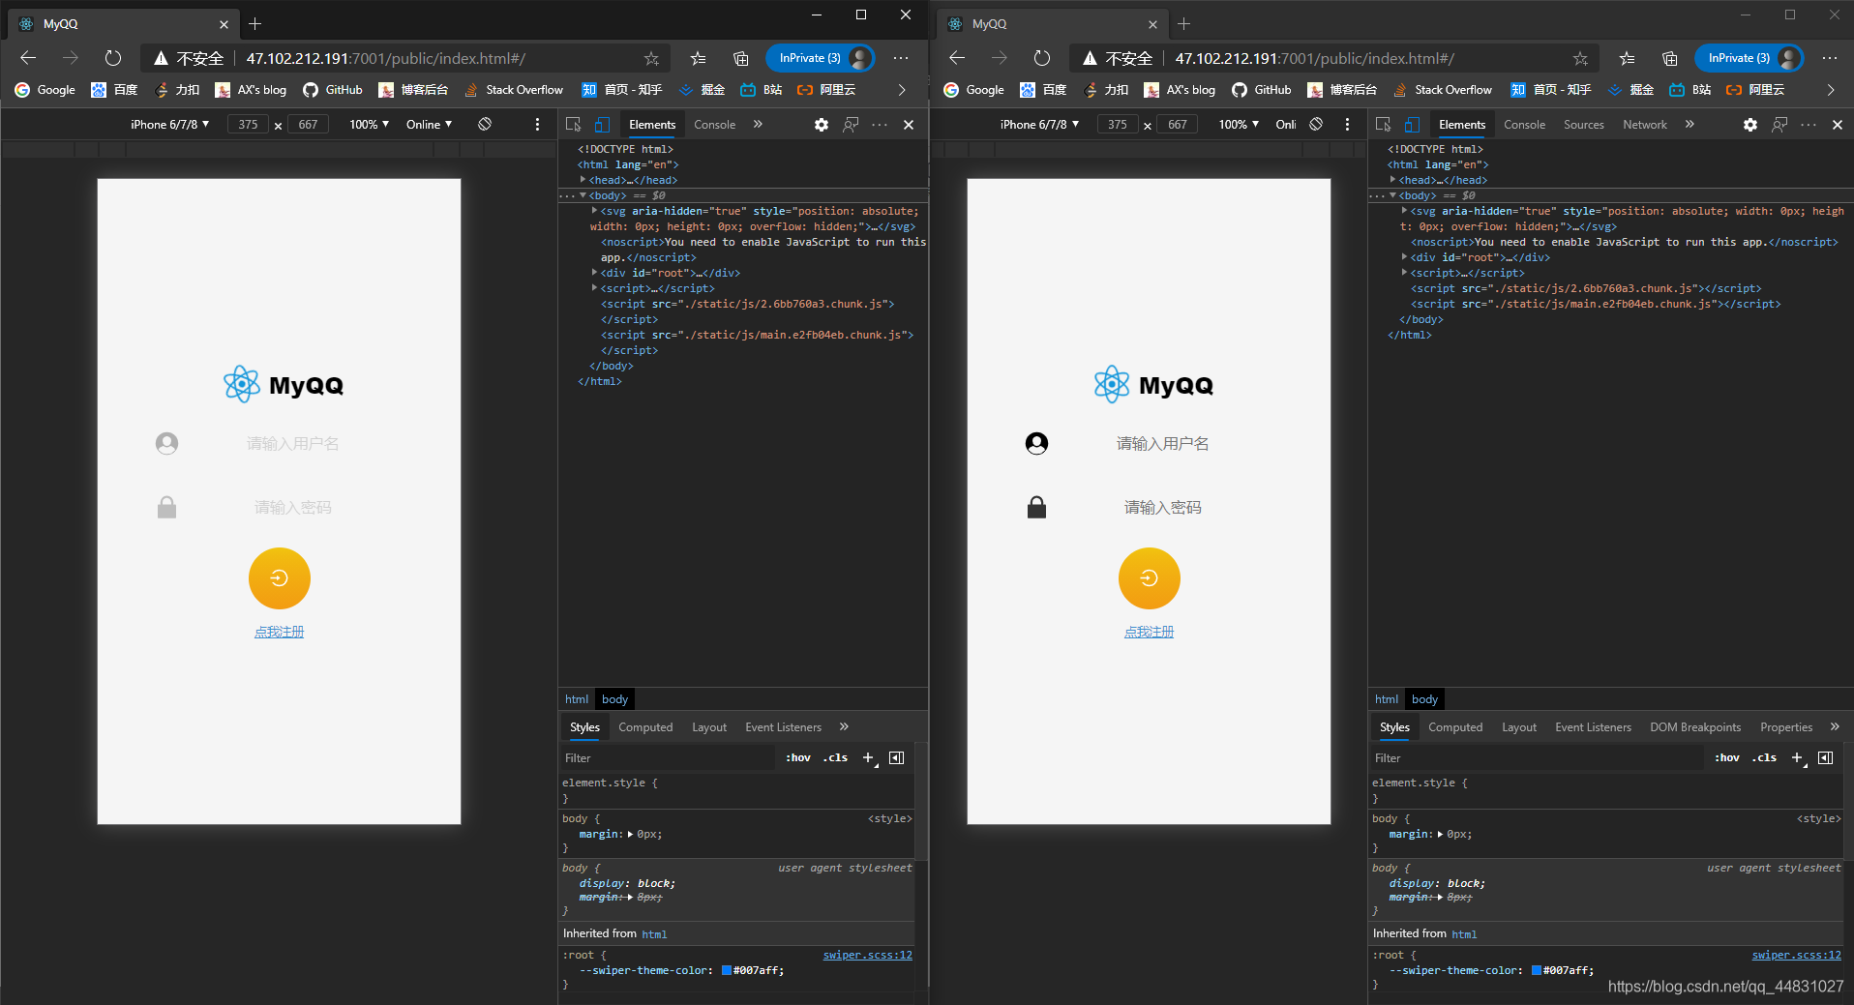Select inspect element tool in left DevTools
This screenshot has height=1005, width=1854.
point(573,124)
